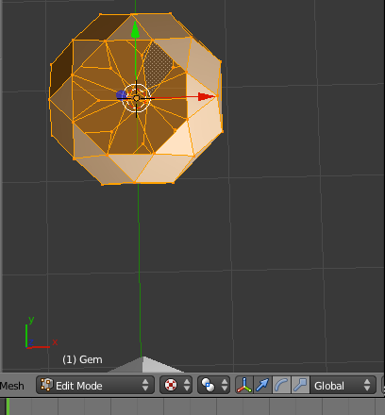Enable the scale manipulator icon

[x=300, y=385]
